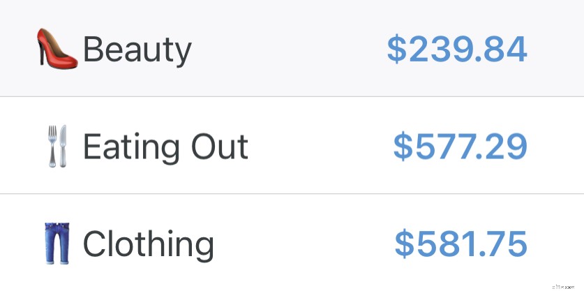Choose the Eating Out text

point(165,147)
